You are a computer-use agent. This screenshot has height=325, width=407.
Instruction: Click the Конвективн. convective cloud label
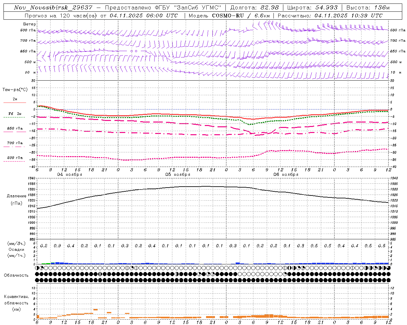click(16, 297)
